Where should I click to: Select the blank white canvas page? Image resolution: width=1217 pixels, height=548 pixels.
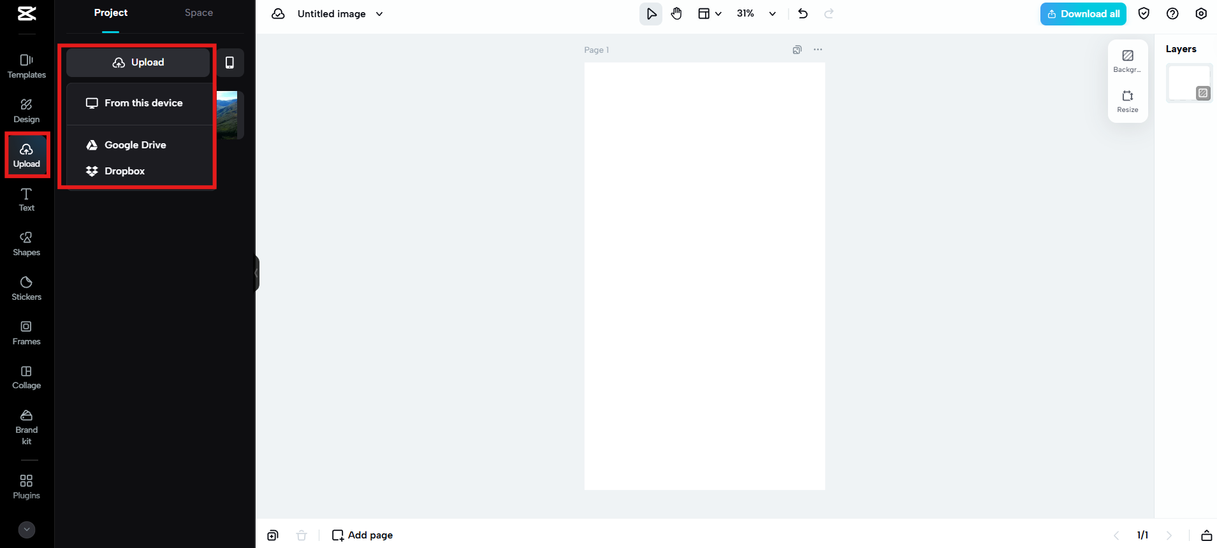pyautogui.click(x=704, y=276)
